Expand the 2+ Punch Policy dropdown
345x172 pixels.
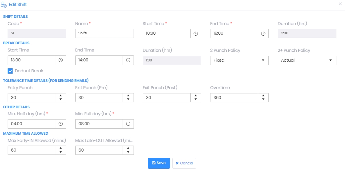point(307,60)
